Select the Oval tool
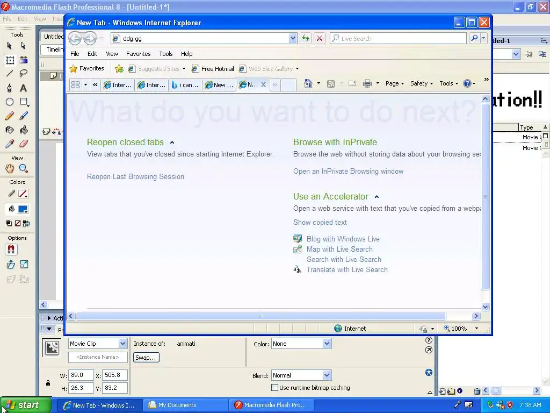 (10, 102)
